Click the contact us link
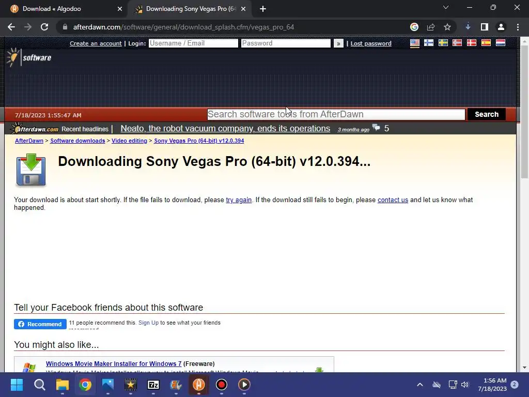Viewport: 529px width, 397px height. click(x=393, y=200)
